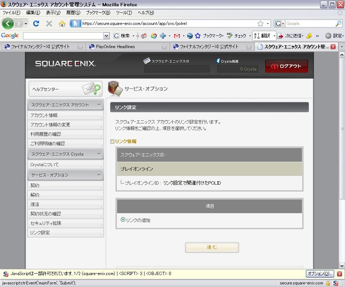
Task: Close the スクウェア・エニックス アカウント tab
Action: coord(333,47)
